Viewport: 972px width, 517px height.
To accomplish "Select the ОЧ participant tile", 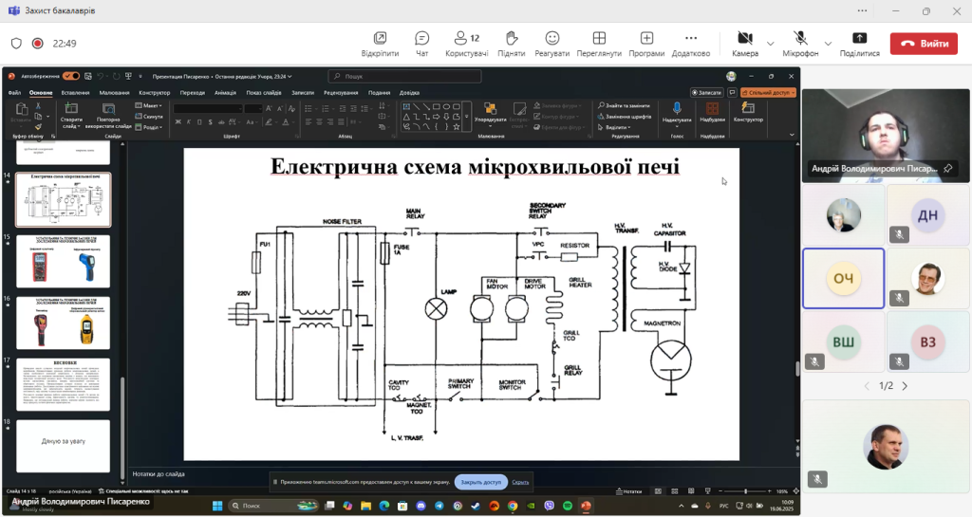I will pos(843,279).
